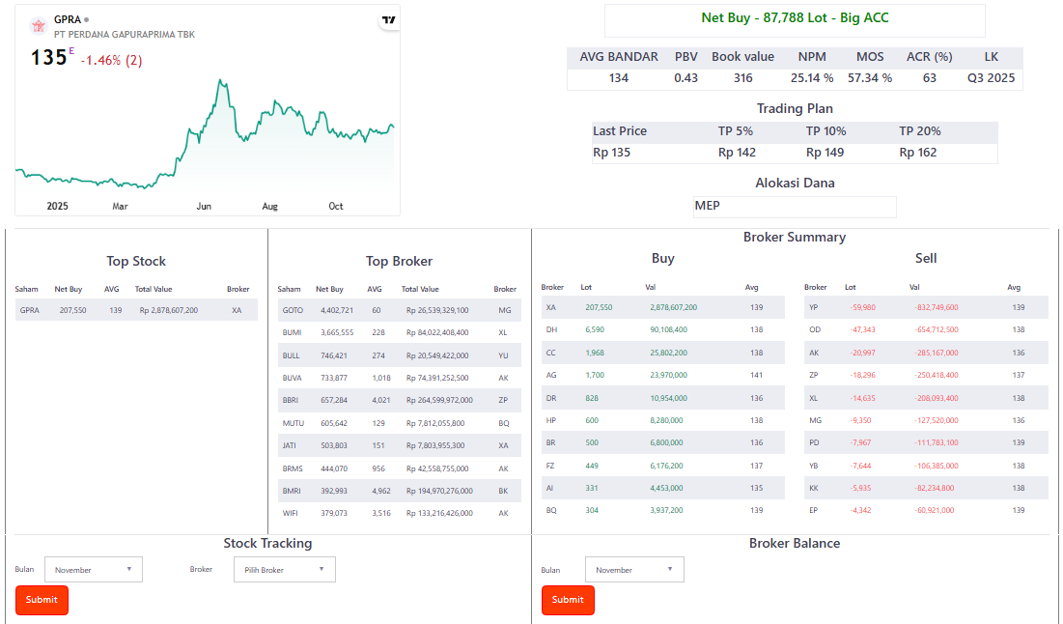Screen dimensions: 1063x624
Task: Click the GPRA price chart area
Action: [x=207, y=135]
